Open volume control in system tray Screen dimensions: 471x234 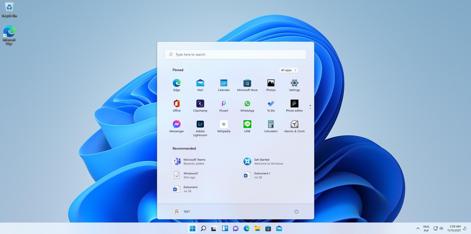tap(441, 228)
